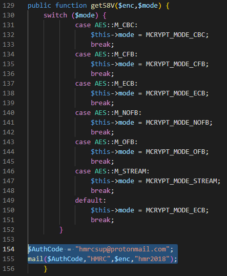Viewport: 227px width, 276px height.
Task: Click 'case AES::M_OFB:' text
Action: pyautogui.click(x=107, y=142)
